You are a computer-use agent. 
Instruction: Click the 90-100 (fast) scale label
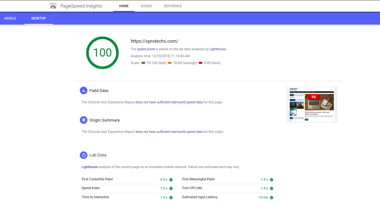(157, 63)
